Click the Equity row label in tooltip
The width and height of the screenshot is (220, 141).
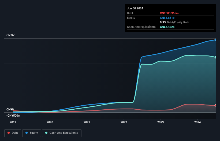[x=131, y=18]
